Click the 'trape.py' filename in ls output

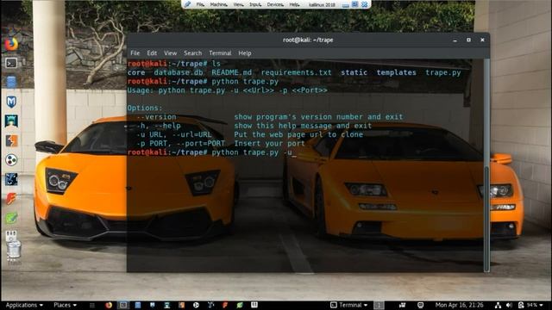pos(443,72)
